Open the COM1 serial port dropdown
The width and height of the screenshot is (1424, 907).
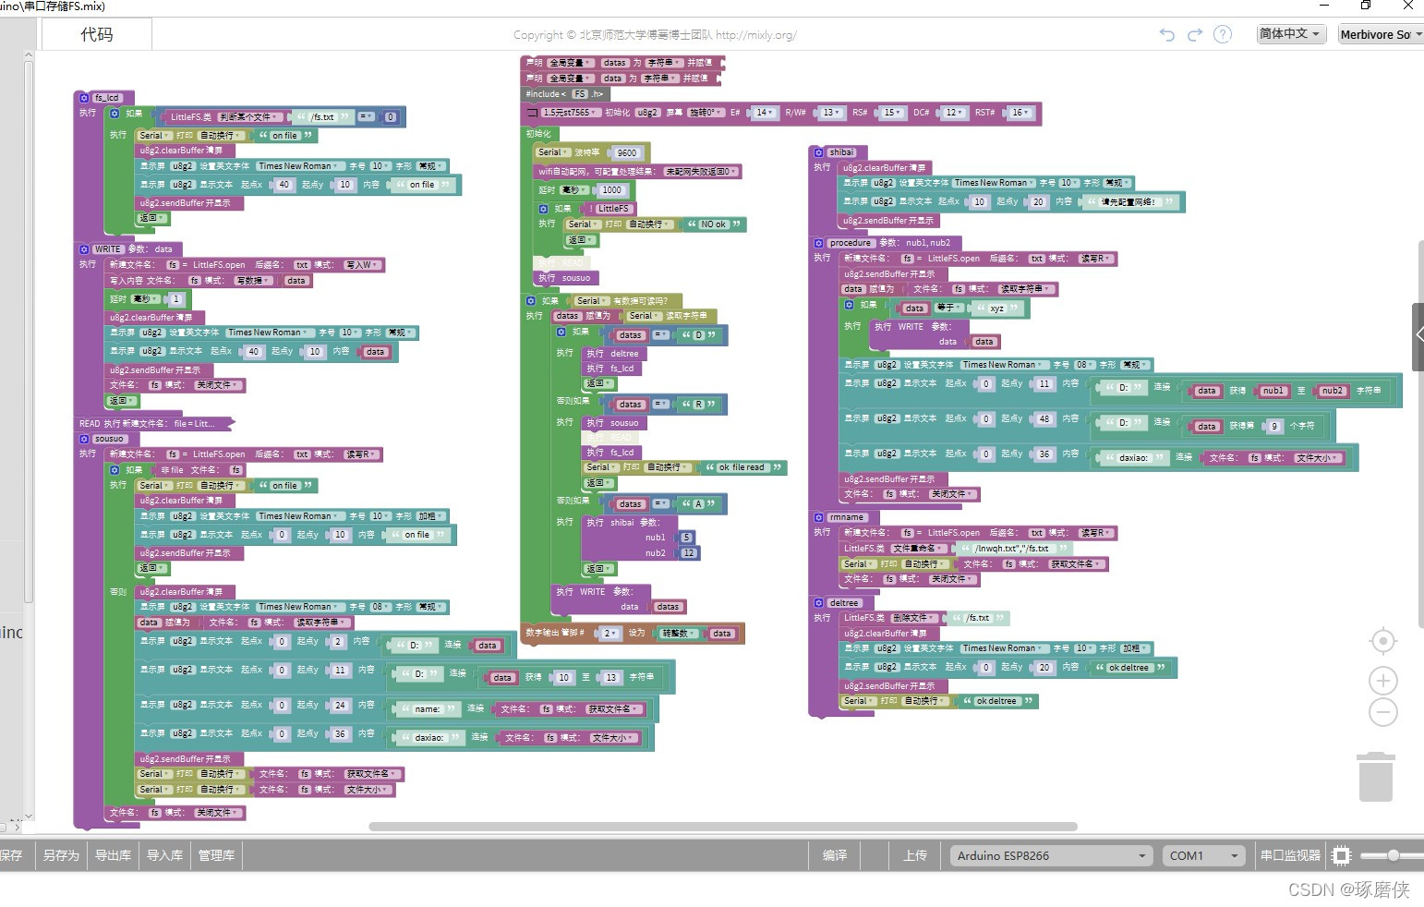(1202, 855)
